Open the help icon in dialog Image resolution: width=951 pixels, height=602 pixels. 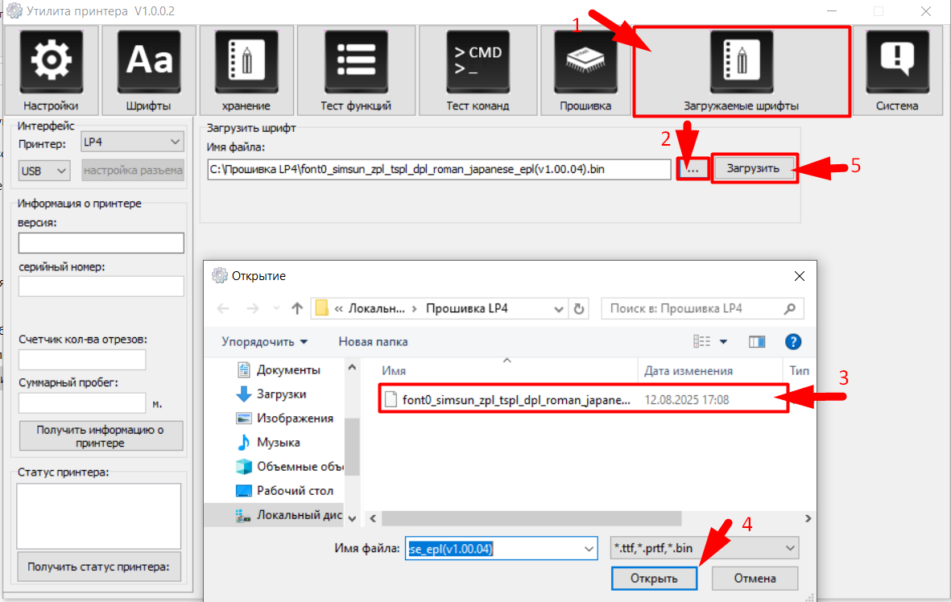tap(792, 342)
